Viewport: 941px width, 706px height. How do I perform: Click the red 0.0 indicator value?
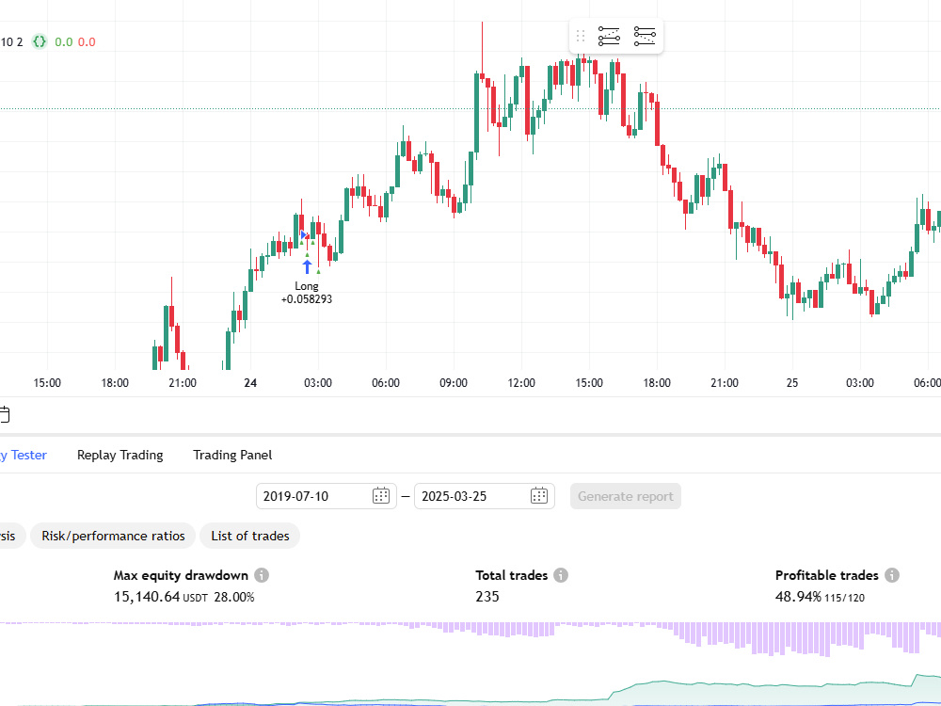coord(87,42)
